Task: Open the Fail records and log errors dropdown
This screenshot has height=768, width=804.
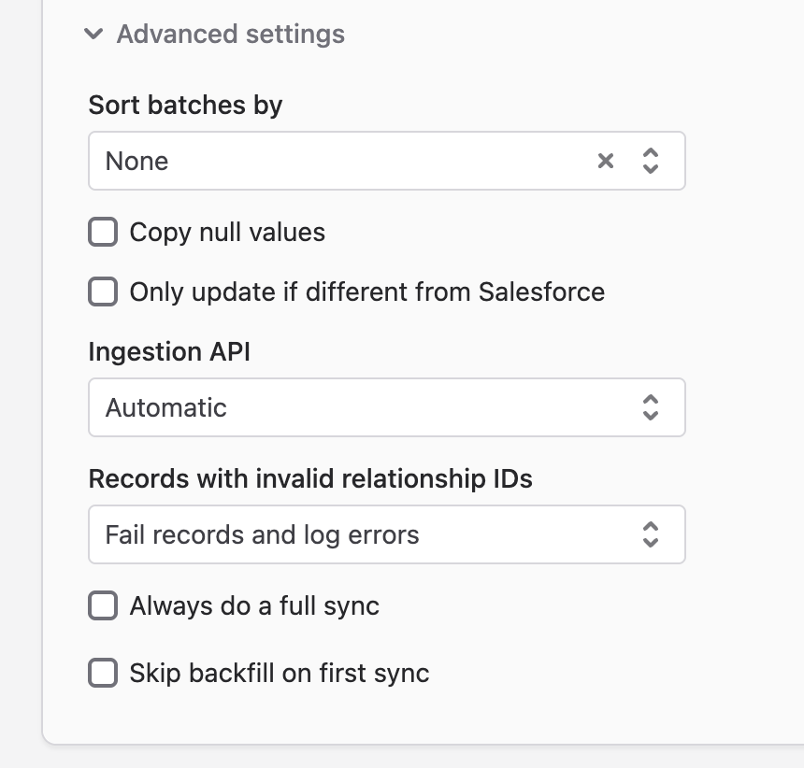Action: (x=387, y=534)
